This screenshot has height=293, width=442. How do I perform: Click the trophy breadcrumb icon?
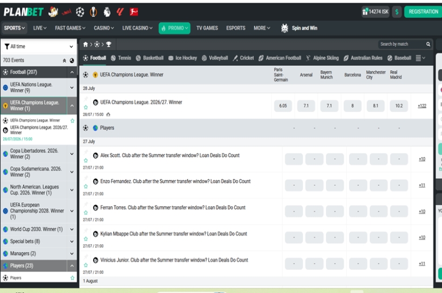(108, 44)
